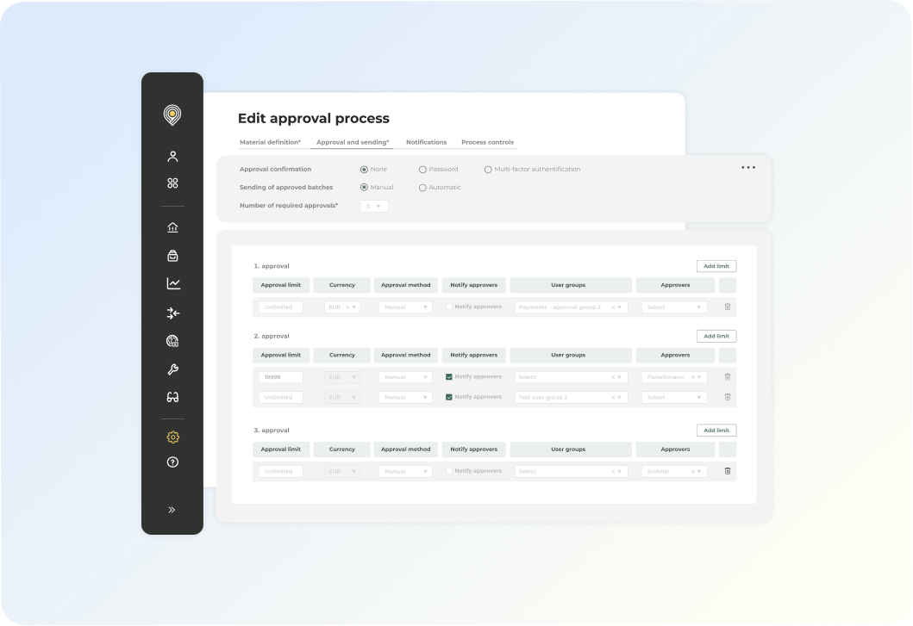Add limit to 3. approval

(716, 431)
